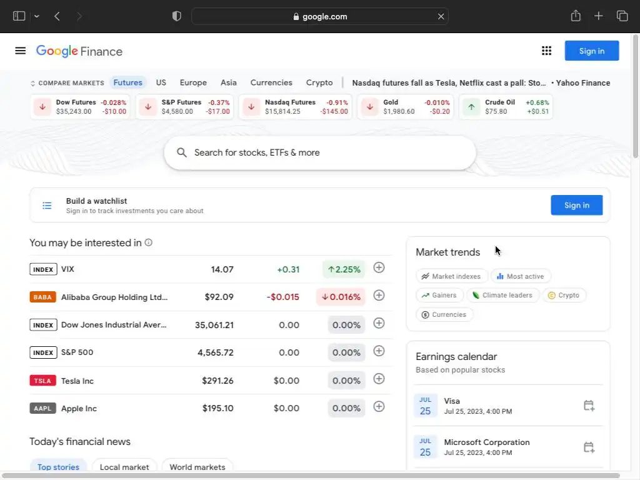Click Sign in on watchlist card
The width and height of the screenshot is (640, 480).
coord(576,205)
